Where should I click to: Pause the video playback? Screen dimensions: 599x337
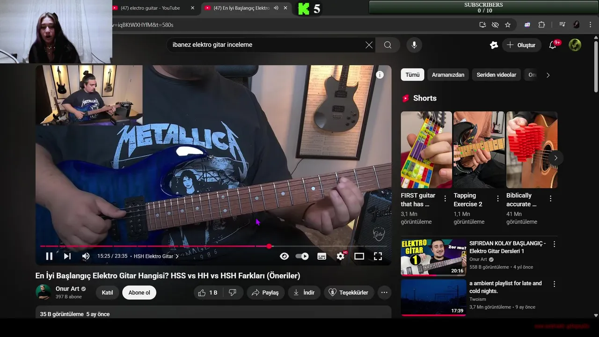(x=49, y=256)
